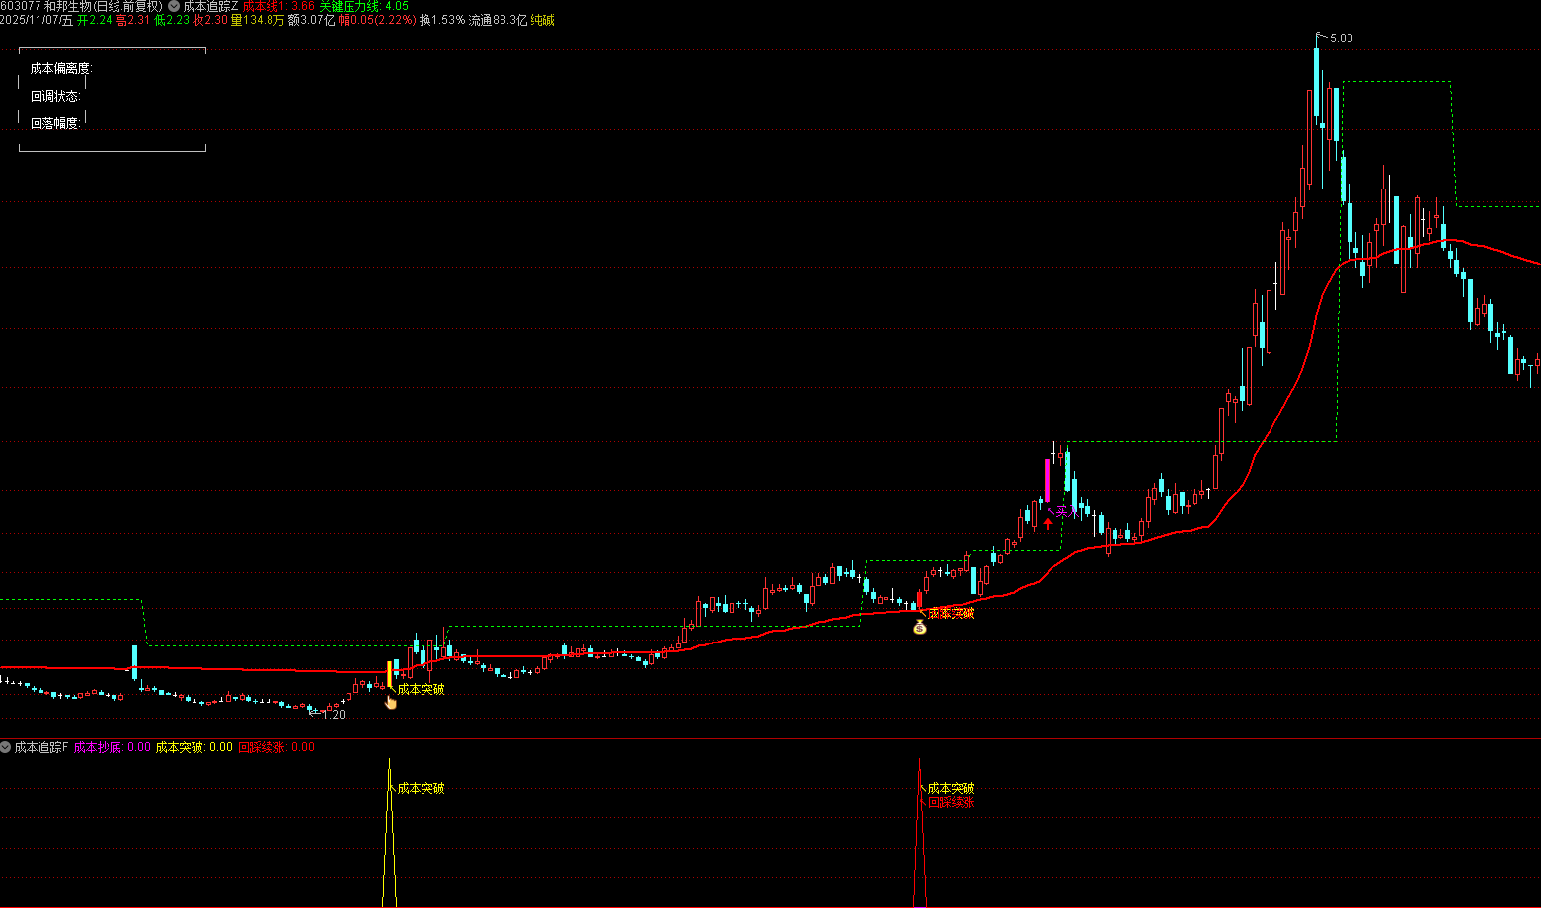Click the 成本线1: 3.66 value
The width and height of the screenshot is (1541, 908).
[x=278, y=6]
